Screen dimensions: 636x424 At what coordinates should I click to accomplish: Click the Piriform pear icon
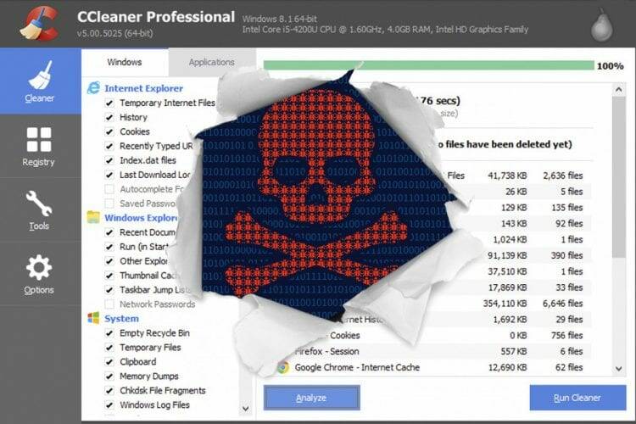[x=601, y=25]
